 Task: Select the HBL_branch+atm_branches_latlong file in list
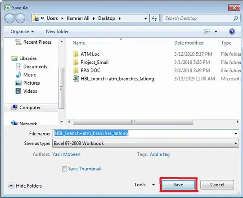[117, 79]
